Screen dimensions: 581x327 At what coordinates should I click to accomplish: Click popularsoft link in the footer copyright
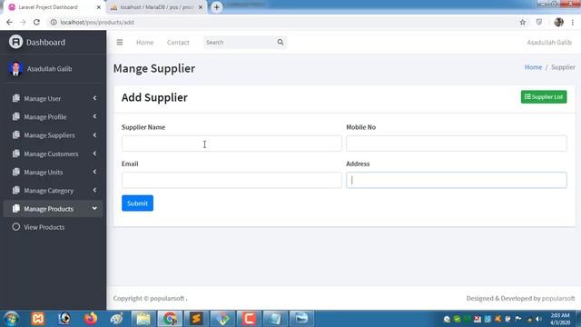click(167, 298)
